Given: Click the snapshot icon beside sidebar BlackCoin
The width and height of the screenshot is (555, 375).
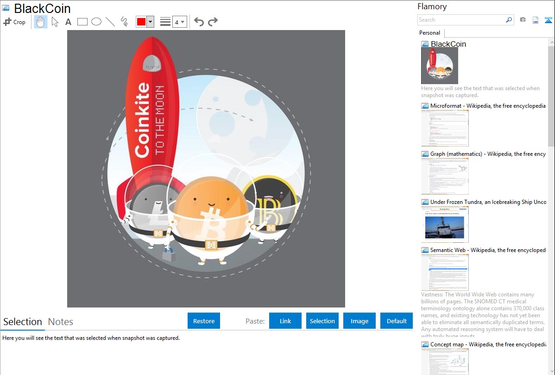Looking at the screenshot, I should 425,44.
